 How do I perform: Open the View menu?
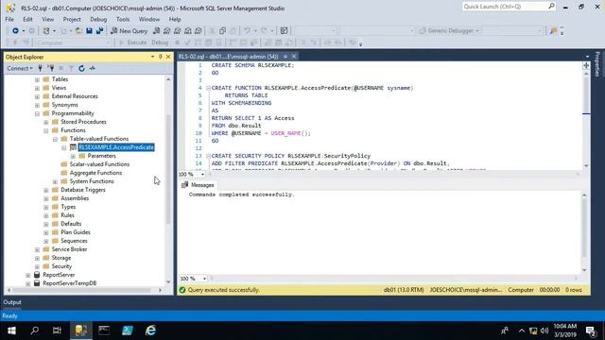coord(48,19)
